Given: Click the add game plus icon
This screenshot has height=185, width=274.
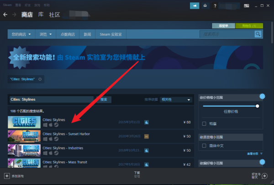Looking at the screenshot, I should tap(7, 176).
